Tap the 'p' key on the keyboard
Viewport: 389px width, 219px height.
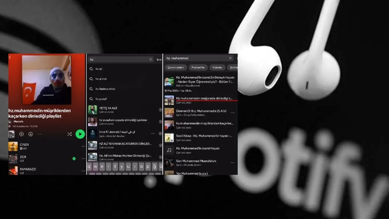pos(148,167)
